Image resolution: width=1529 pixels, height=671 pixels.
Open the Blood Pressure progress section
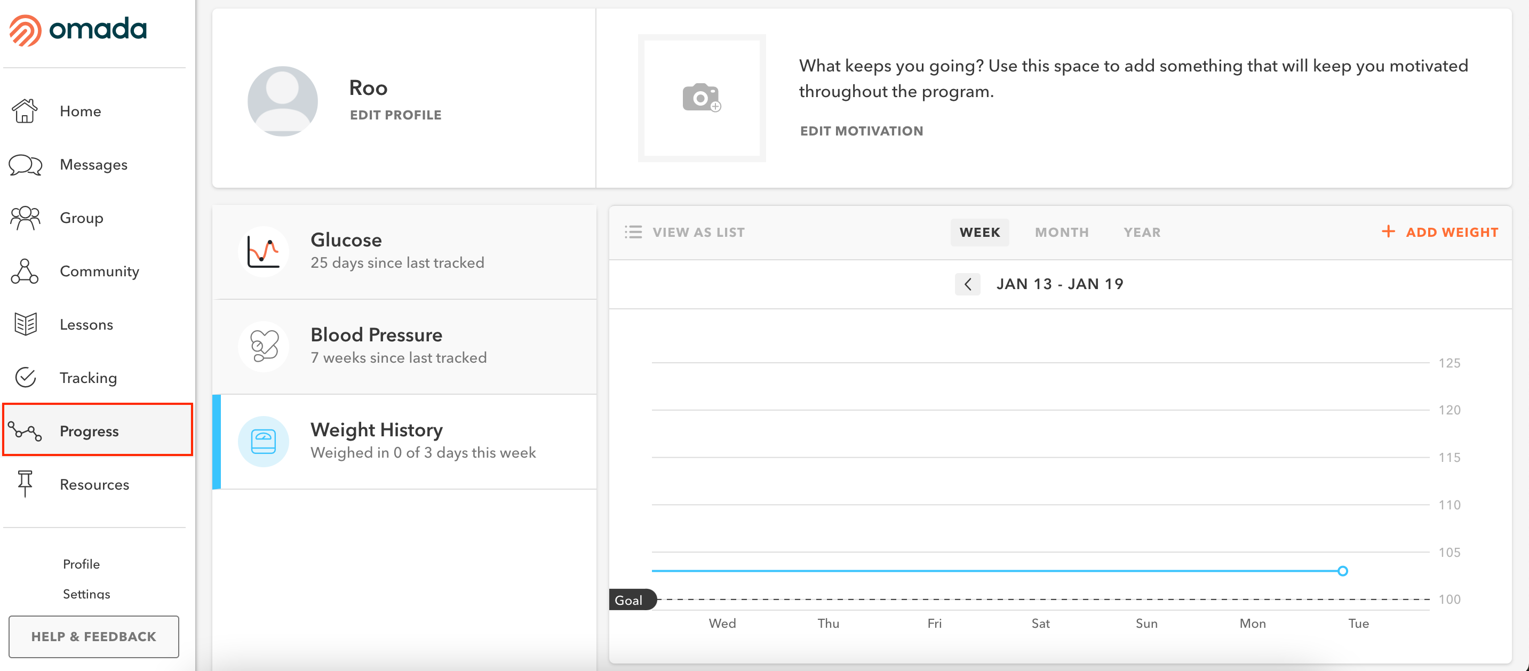[x=404, y=347]
